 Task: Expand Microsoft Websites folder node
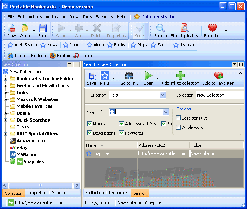[5, 99]
